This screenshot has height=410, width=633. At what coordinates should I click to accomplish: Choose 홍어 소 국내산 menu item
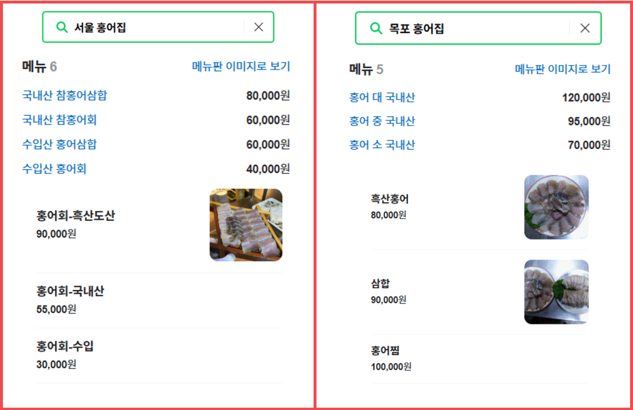tap(382, 145)
